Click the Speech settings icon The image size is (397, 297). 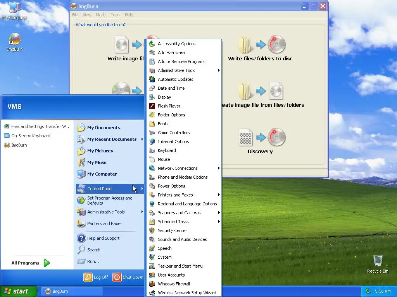[152, 248]
